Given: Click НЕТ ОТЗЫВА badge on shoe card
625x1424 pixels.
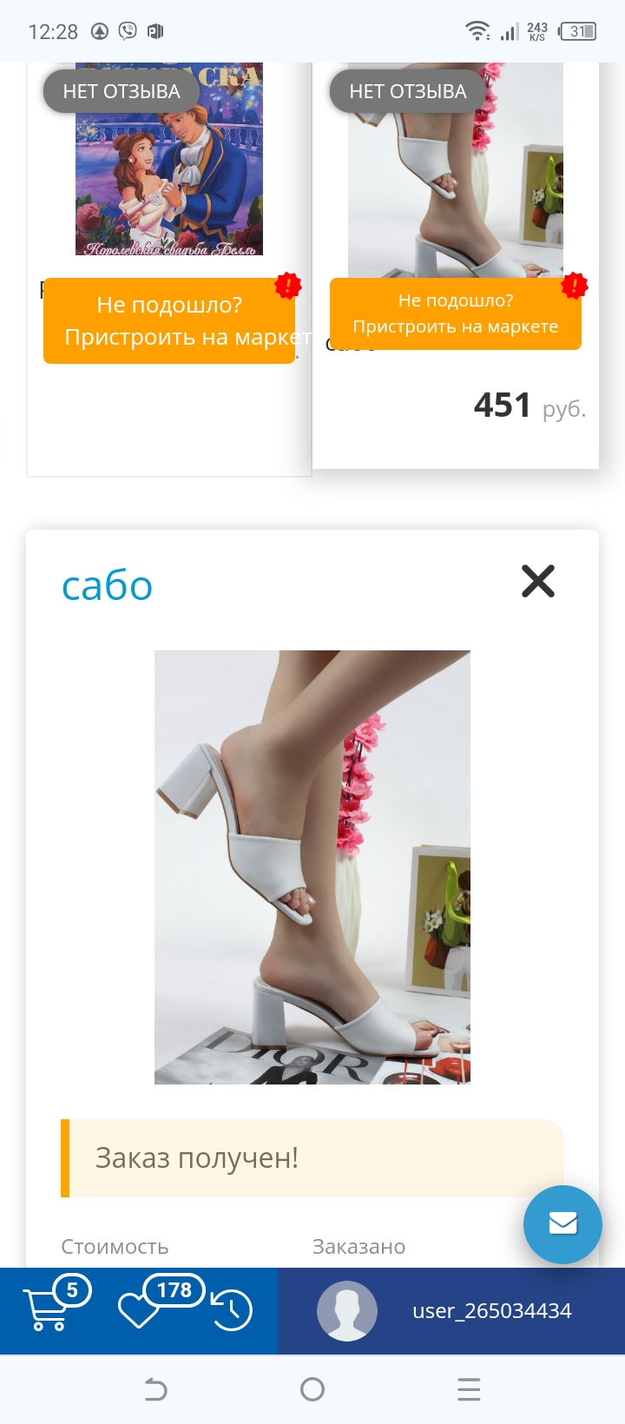Looking at the screenshot, I should click(x=408, y=91).
